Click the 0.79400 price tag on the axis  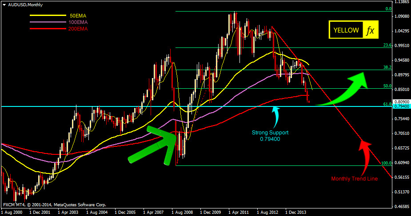tap(402, 106)
